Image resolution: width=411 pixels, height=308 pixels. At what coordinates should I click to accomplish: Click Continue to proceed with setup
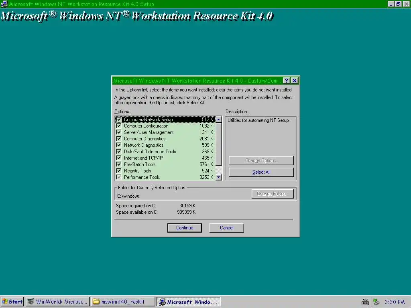pyautogui.click(x=185, y=228)
